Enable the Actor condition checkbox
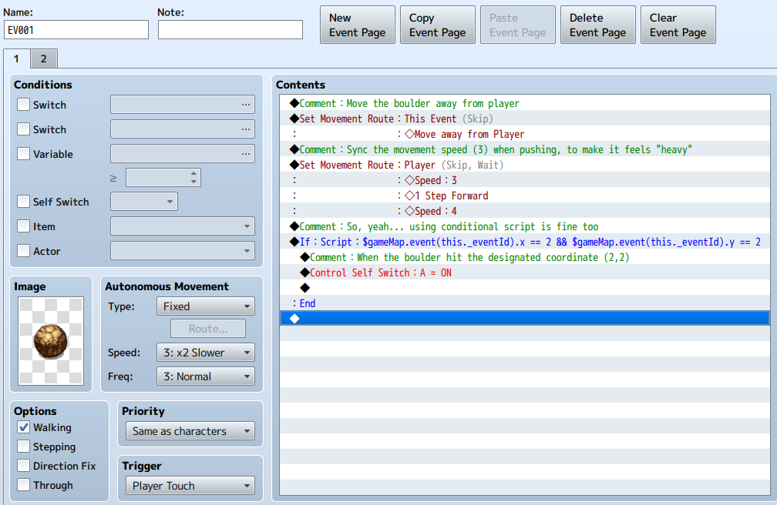 (x=23, y=251)
